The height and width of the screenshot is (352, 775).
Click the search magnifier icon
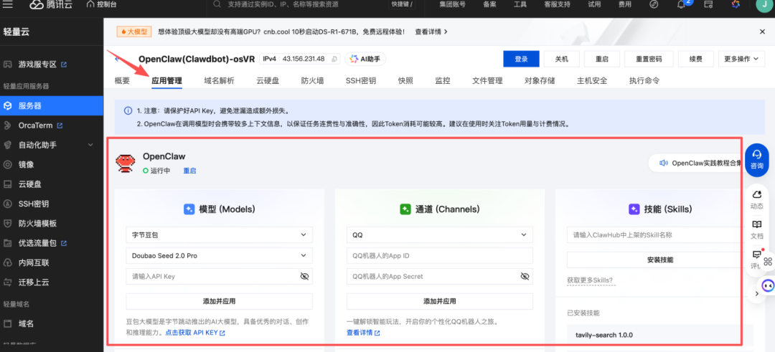coord(216,4)
